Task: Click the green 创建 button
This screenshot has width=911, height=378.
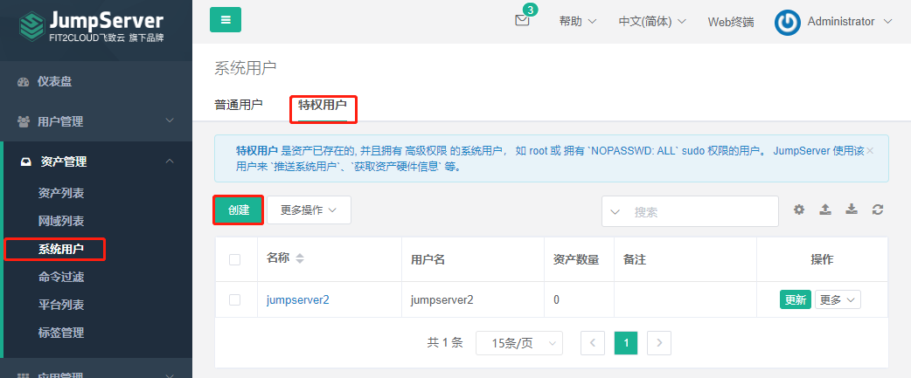Action: point(239,210)
